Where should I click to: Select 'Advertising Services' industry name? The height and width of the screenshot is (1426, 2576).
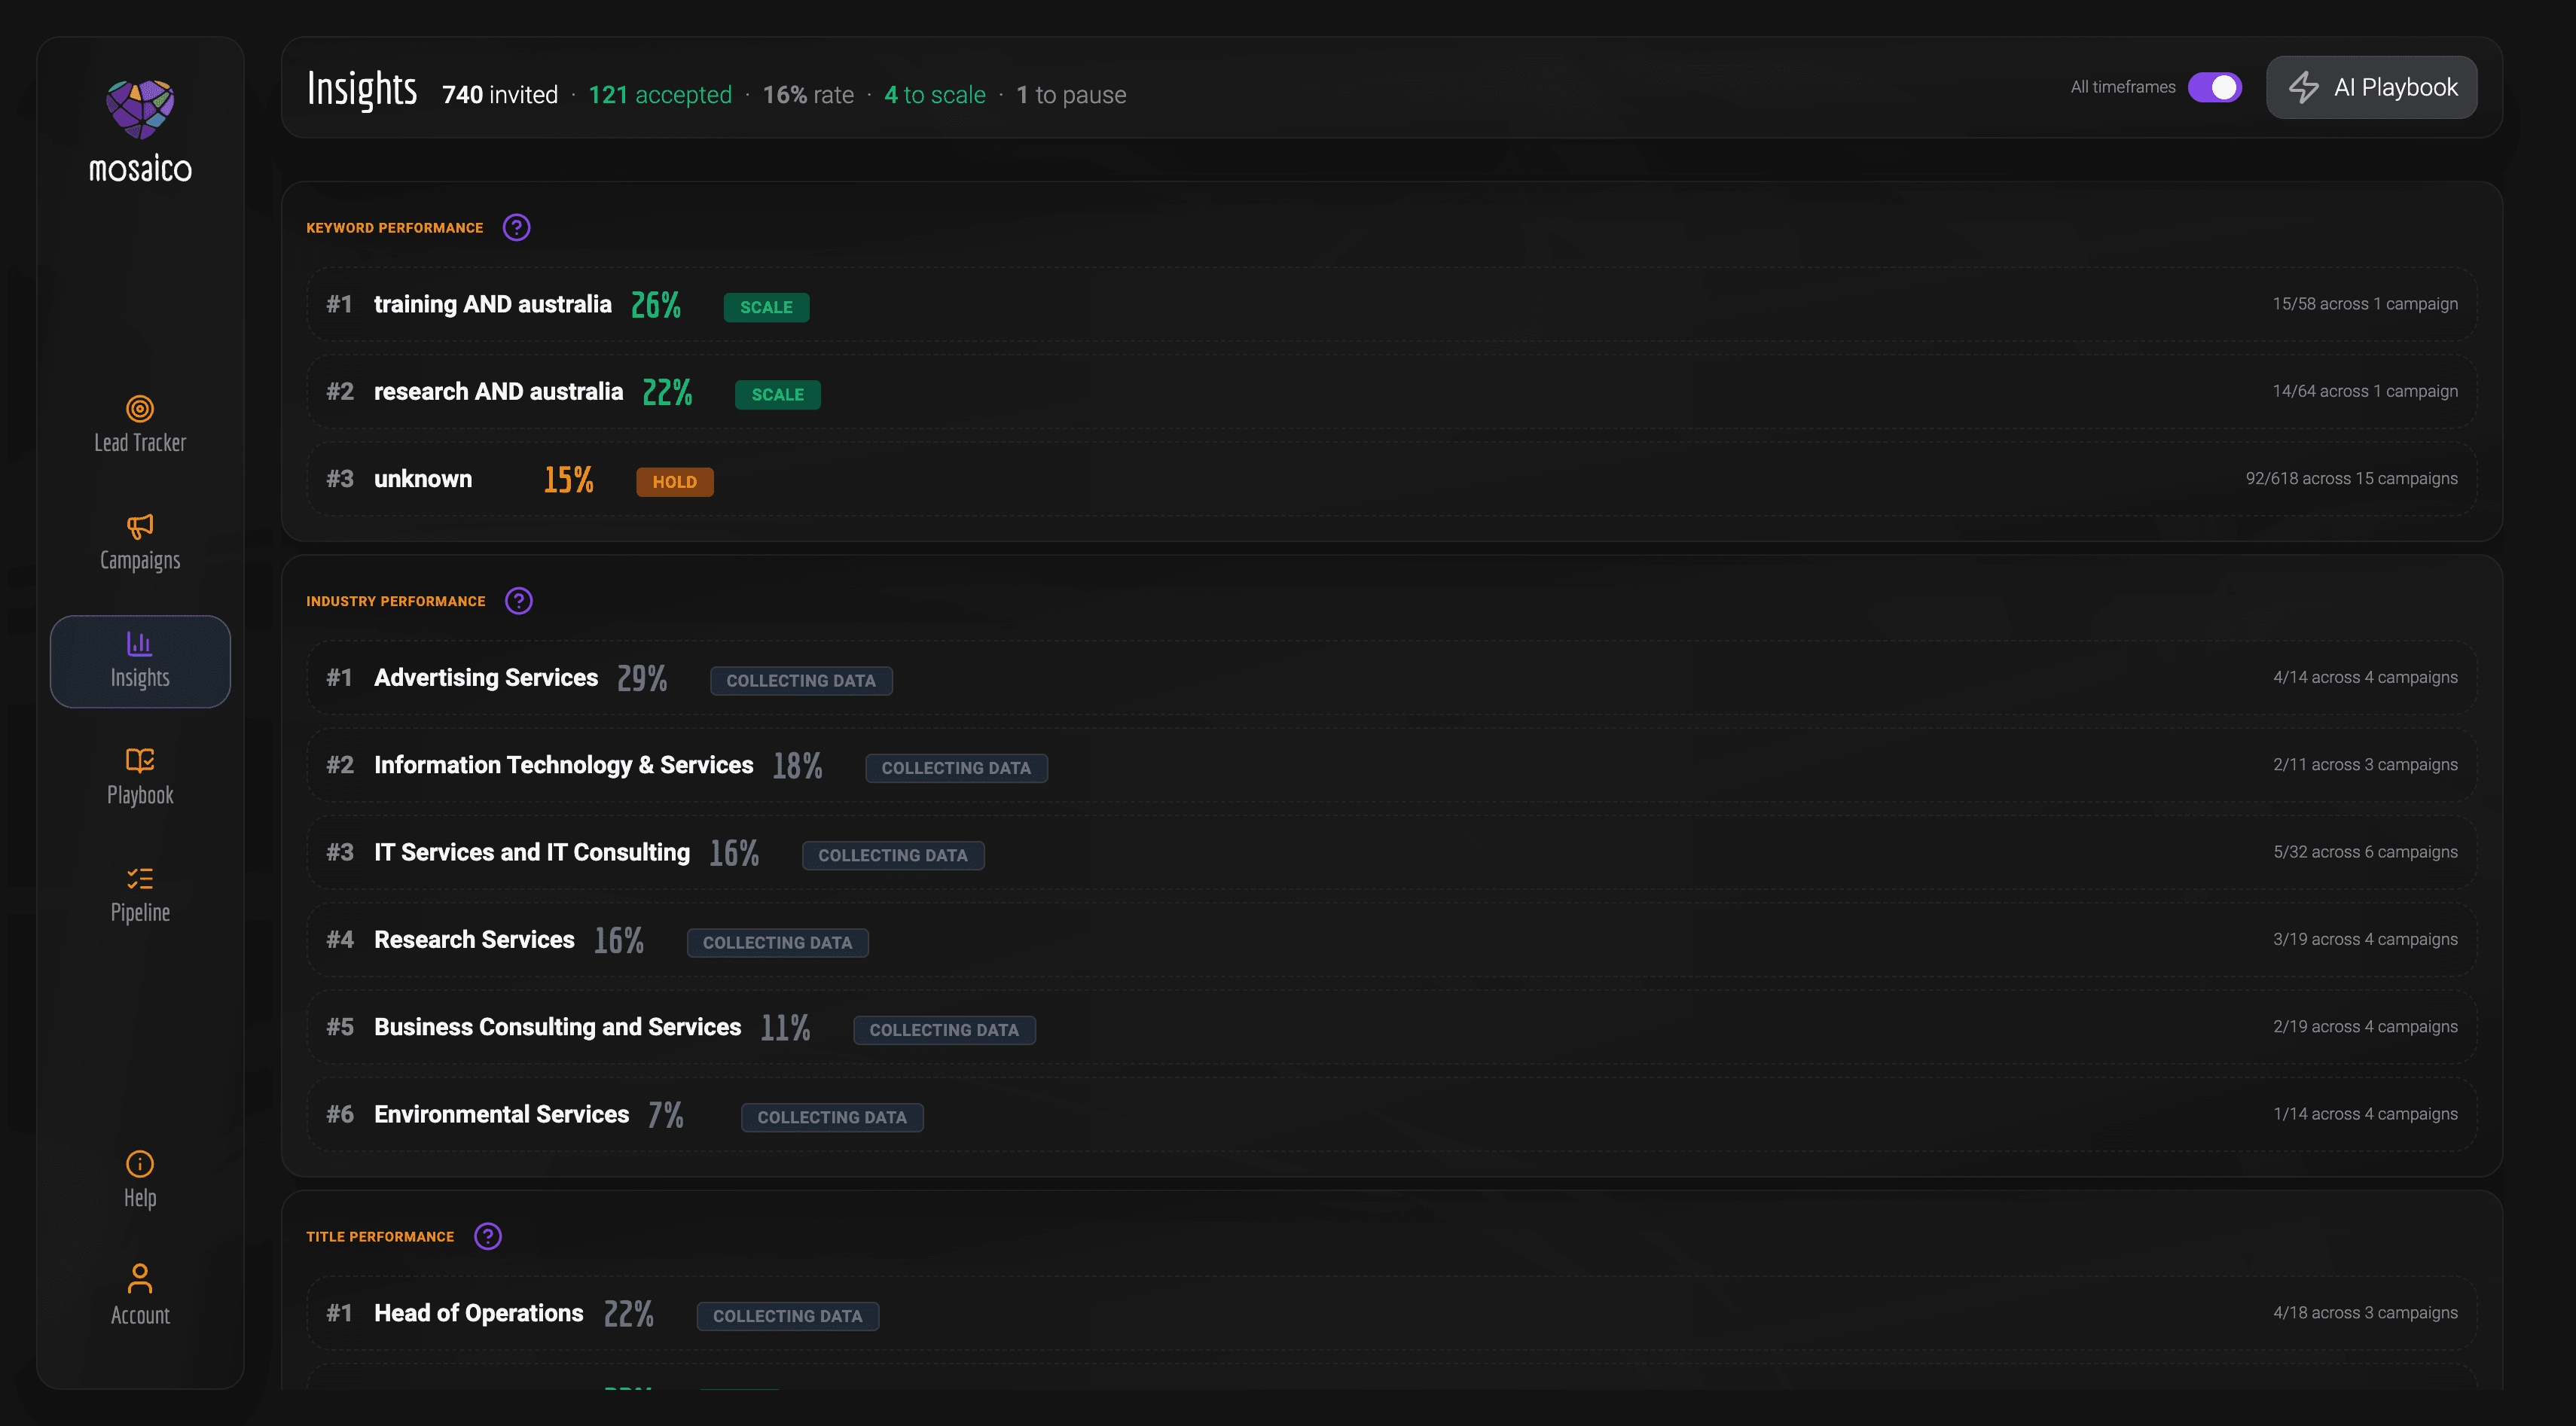click(486, 678)
